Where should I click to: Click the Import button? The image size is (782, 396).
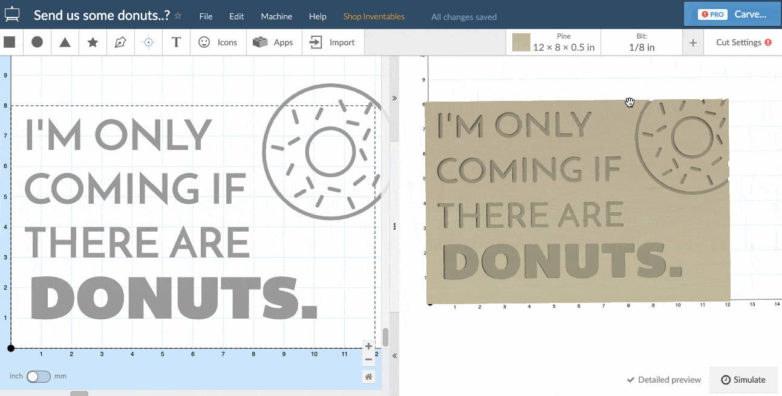click(x=333, y=42)
